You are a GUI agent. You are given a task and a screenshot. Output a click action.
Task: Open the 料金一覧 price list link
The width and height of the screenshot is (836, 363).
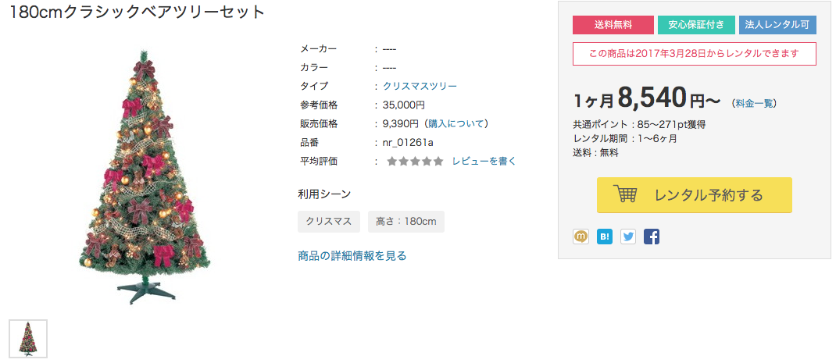pyautogui.click(x=754, y=103)
